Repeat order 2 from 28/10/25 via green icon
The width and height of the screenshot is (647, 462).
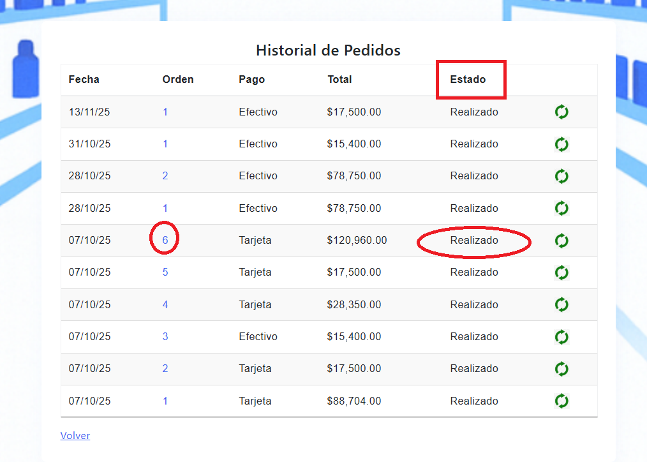pyautogui.click(x=561, y=176)
